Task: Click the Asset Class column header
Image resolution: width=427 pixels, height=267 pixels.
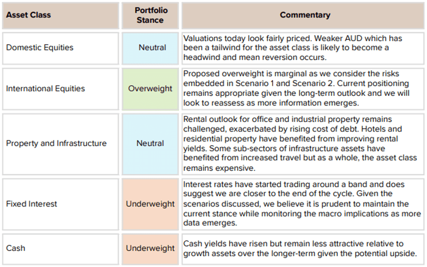Action: pyautogui.click(x=60, y=15)
